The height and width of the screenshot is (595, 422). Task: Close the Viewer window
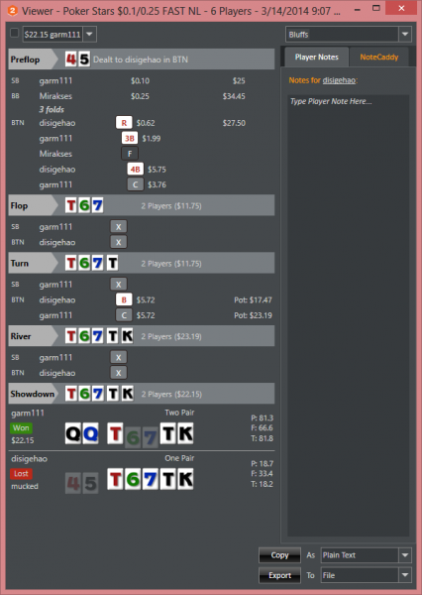pos(401,8)
